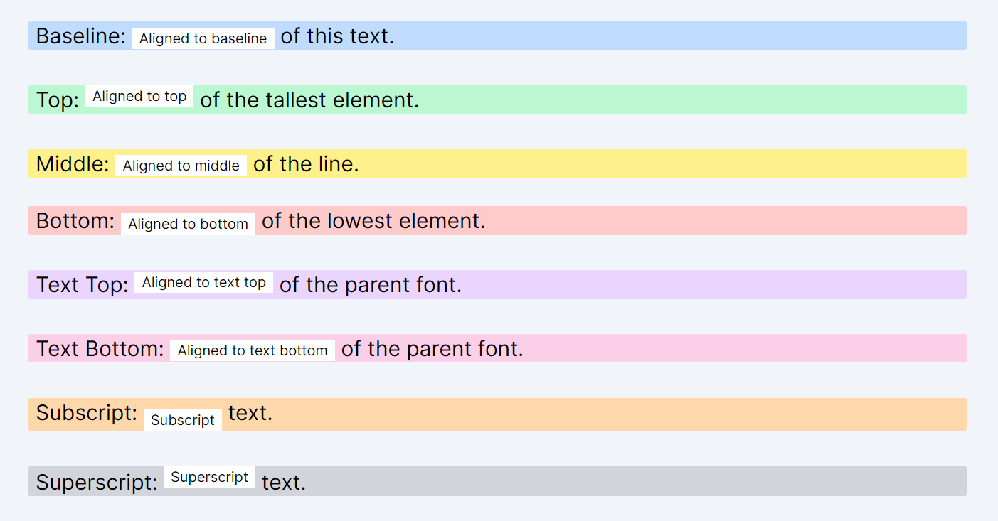Image resolution: width=998 pixels, height=521 pixels.
Task: Click the "Aligned to middle" white box
Action: click(181, 166)
